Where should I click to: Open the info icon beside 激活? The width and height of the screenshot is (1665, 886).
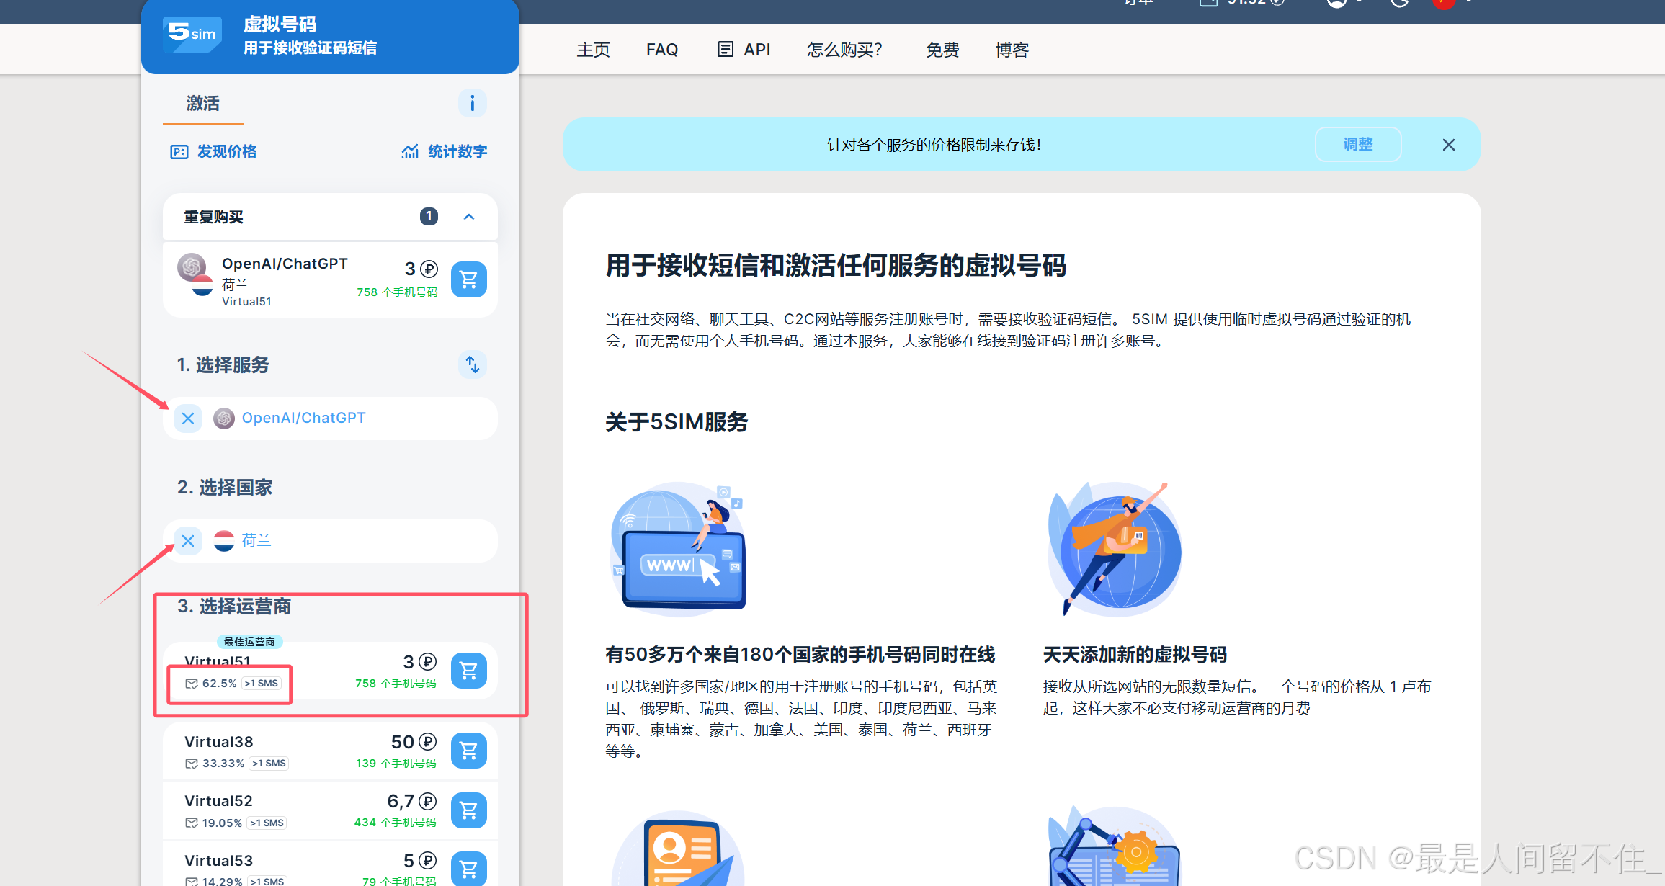(x=472, y=104)
